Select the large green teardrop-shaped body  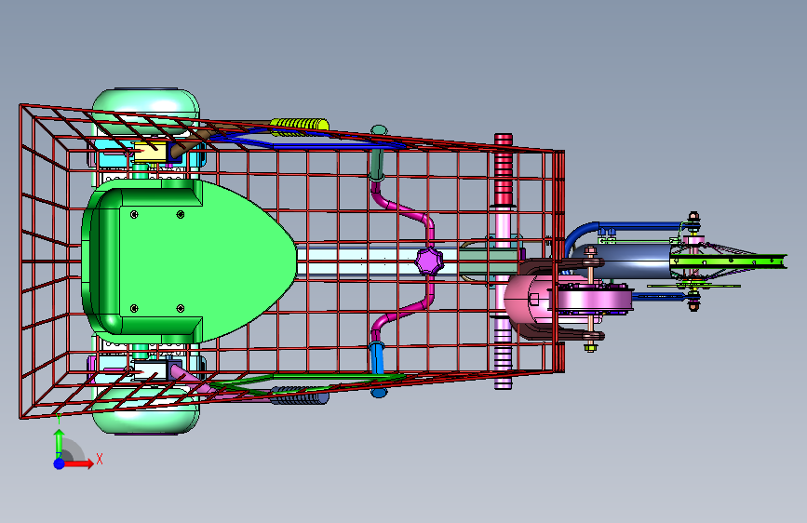188,261
